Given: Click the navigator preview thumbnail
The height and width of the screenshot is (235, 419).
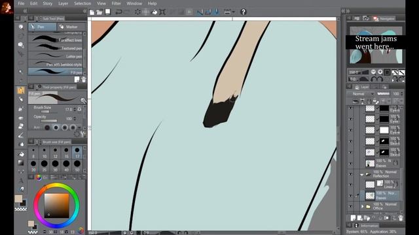Looking at the screenshot, I should click(376, 45).
